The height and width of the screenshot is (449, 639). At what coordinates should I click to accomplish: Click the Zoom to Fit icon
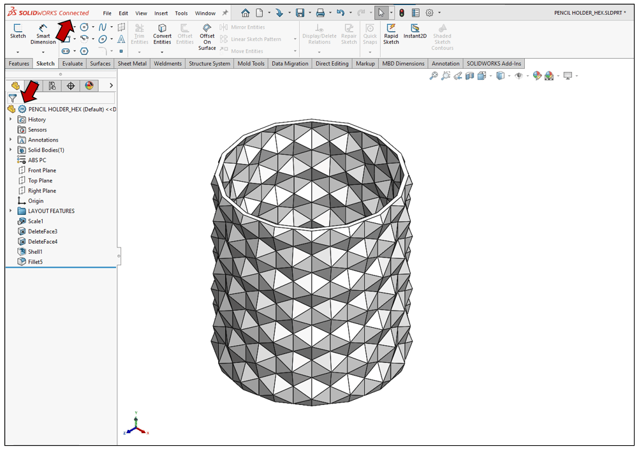434,75
